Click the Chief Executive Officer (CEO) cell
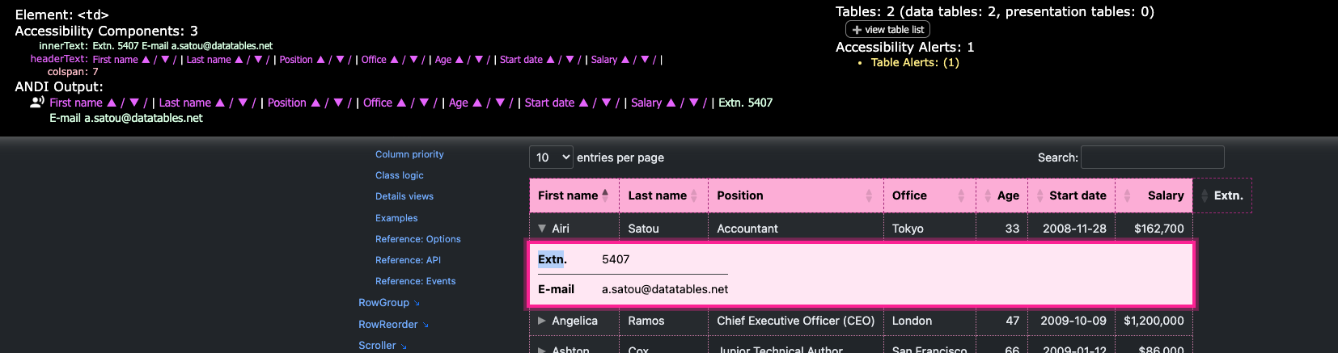This screenshot has height=353, width=1338. 795,321
